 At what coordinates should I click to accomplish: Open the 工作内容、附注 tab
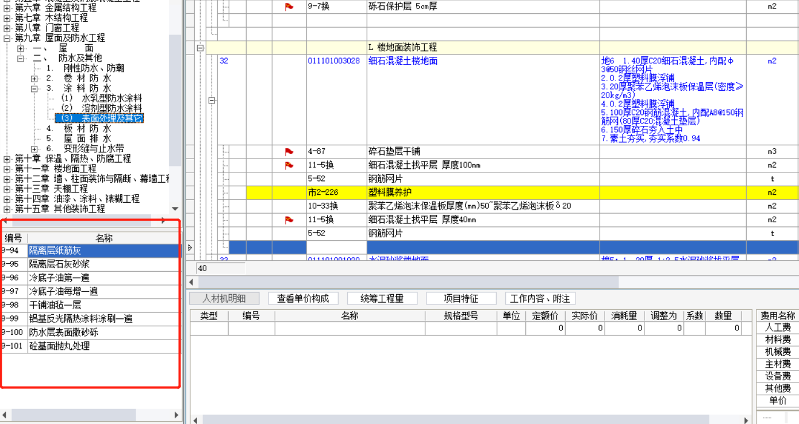point(540,299)
